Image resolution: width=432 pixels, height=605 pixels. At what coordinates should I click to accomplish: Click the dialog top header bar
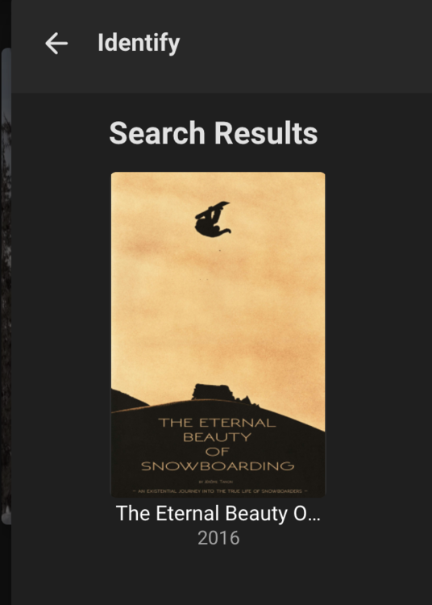tap(222, 46)
